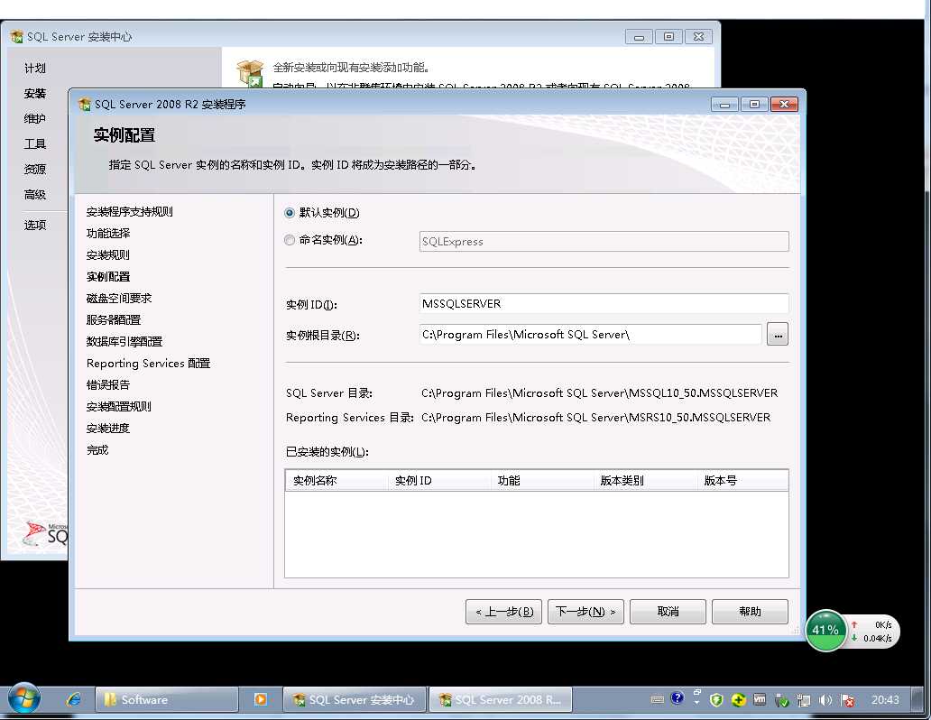
Task: Open 安装 tab in SQL Server 安装中心
Action: 35,93
